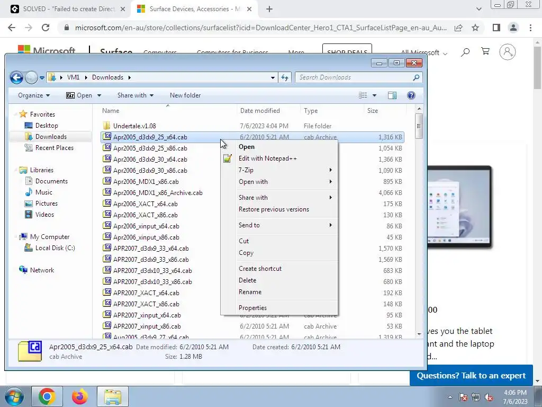
Task: Select Restore previous versions
Action: tap(279, 209)
